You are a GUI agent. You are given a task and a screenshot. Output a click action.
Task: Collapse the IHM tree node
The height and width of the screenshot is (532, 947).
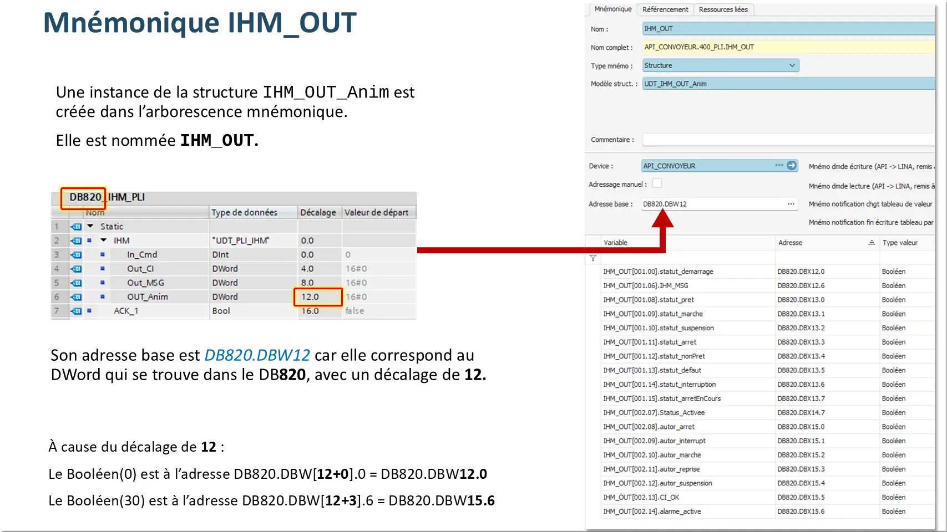click(104, 241)
